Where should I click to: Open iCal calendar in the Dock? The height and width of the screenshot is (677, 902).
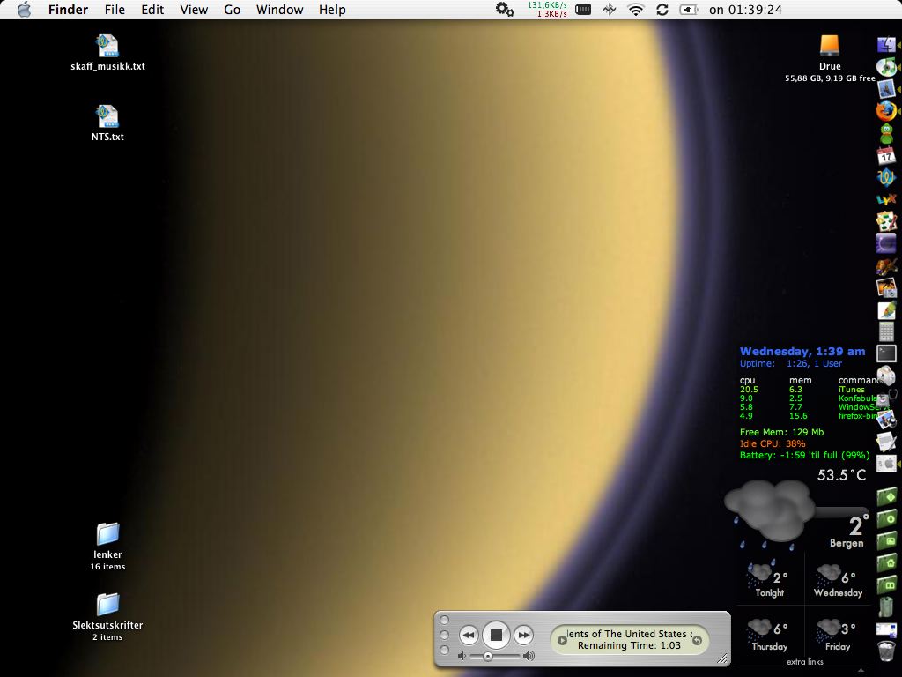point(886,155)
